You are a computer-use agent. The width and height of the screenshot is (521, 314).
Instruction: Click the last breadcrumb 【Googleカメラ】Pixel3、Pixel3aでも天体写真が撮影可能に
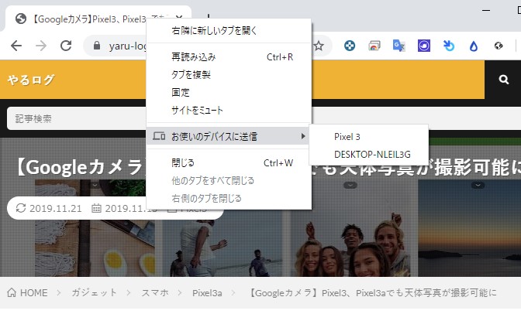[372, 293]
